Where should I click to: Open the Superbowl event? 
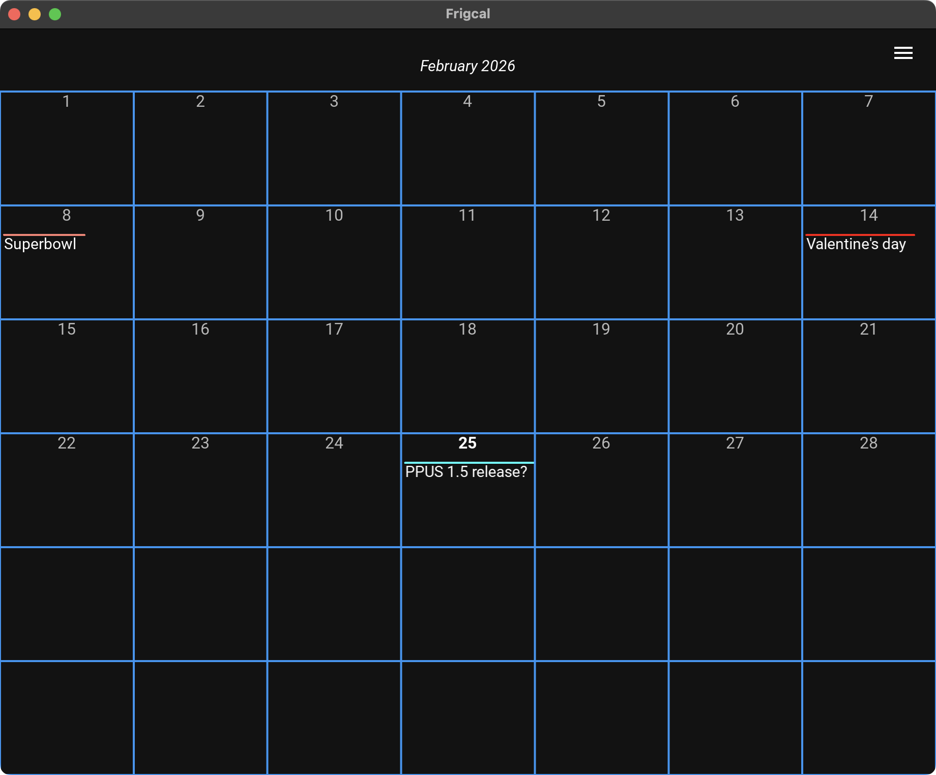[40, 244]
